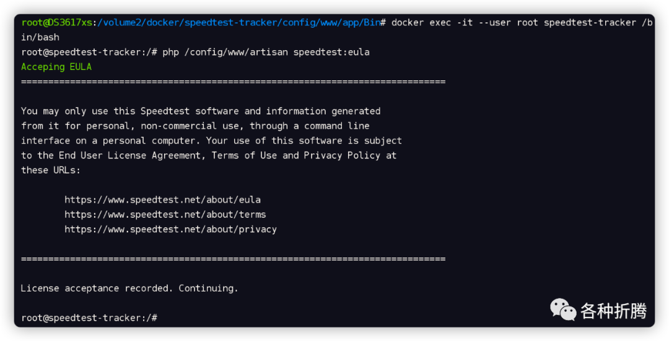Click the WeChat logo icon
This screenshot has height=341, width=669.
pyautogui.click(x=563, y=309)
